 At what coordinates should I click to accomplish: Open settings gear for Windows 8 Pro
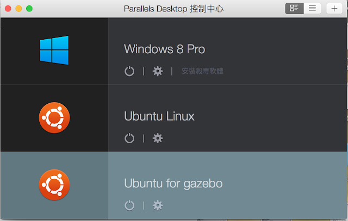[x=158, y=71]
